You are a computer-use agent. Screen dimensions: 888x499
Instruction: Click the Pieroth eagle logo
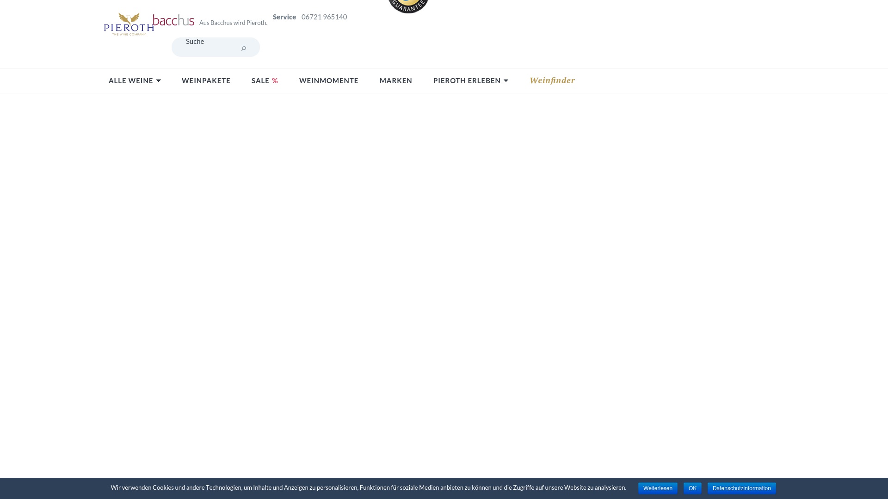point(129,24)
